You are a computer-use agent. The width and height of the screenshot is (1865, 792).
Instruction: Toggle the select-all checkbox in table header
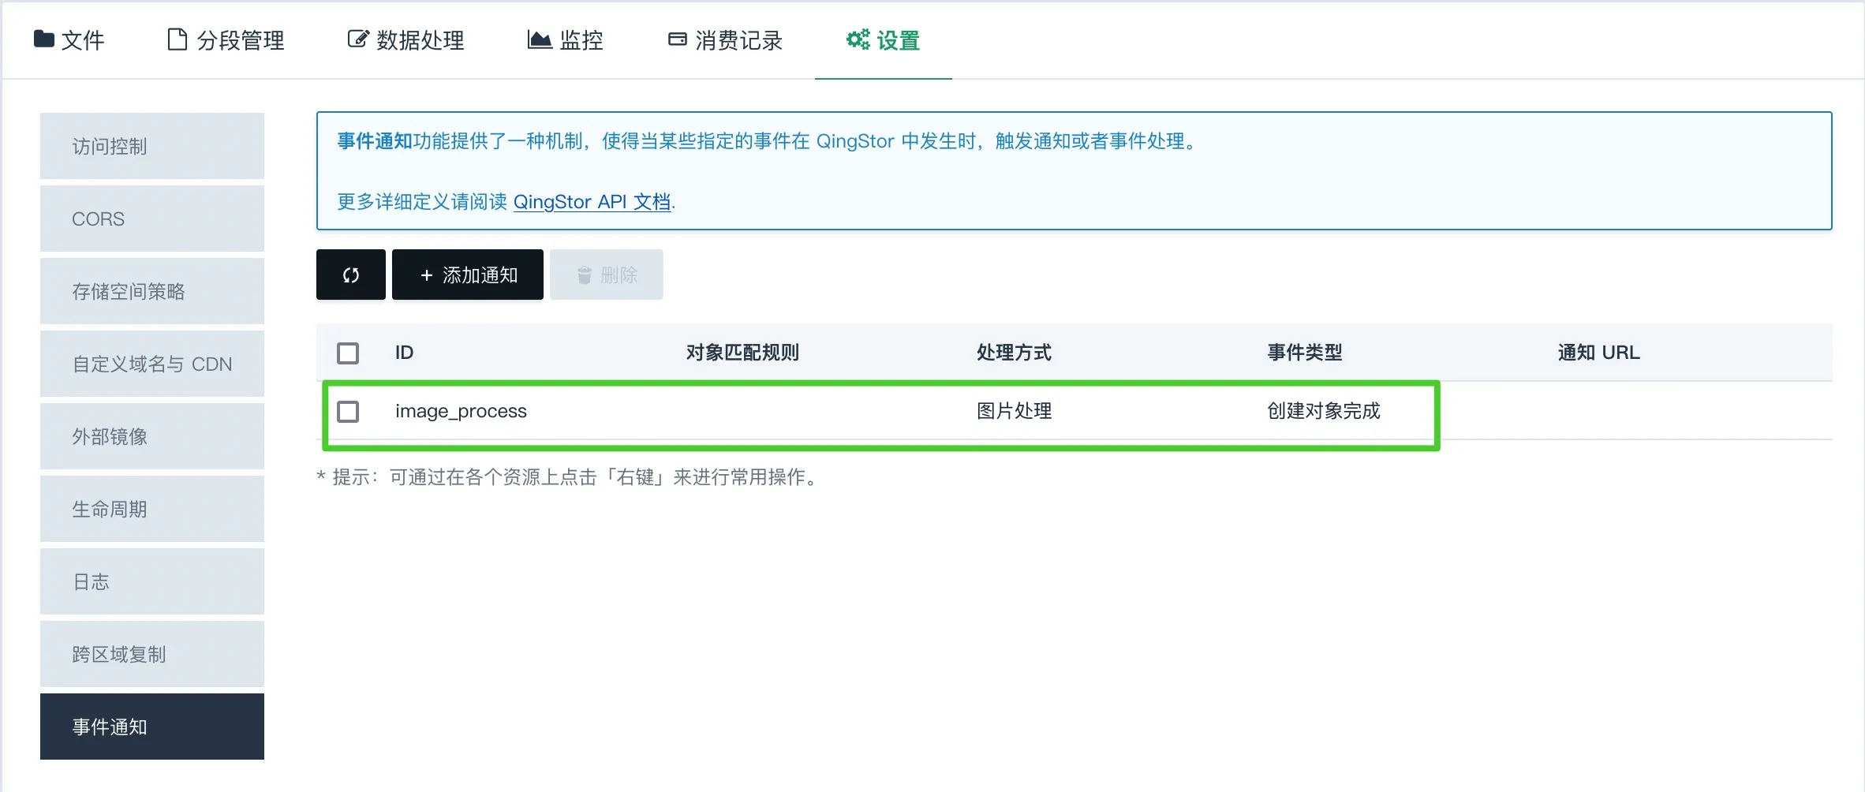point(348,353)
